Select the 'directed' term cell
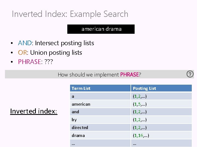197x147 pixels. pos(80,127)
